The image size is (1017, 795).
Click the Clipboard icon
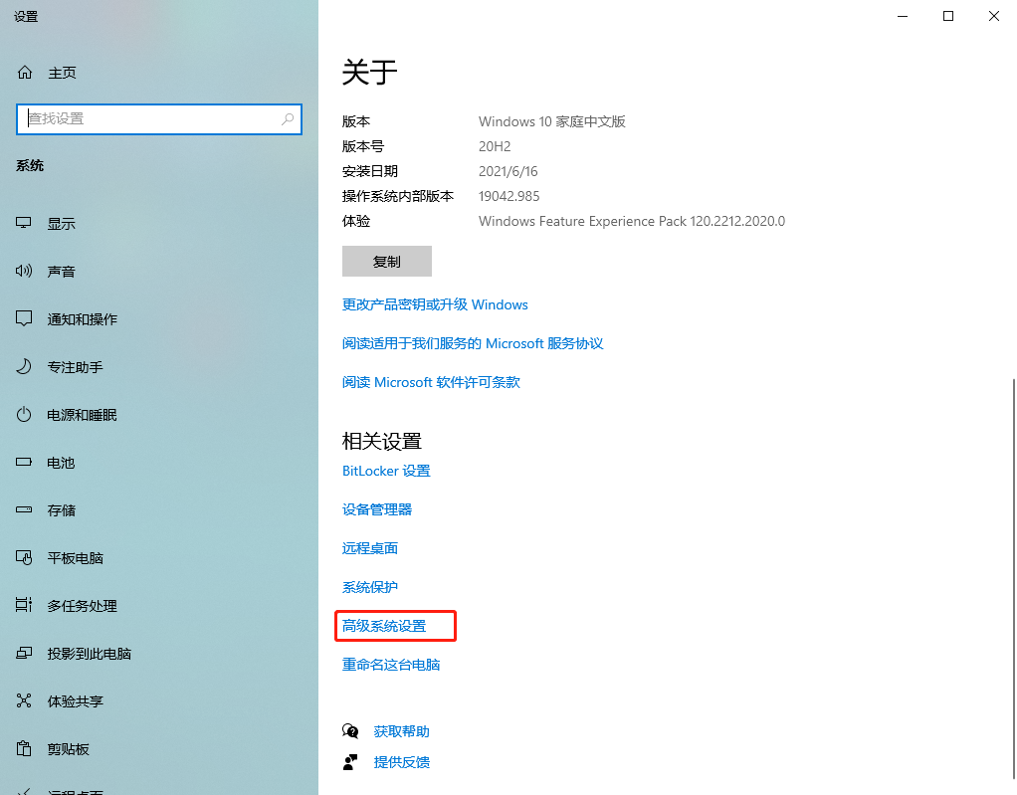point(23,749)
